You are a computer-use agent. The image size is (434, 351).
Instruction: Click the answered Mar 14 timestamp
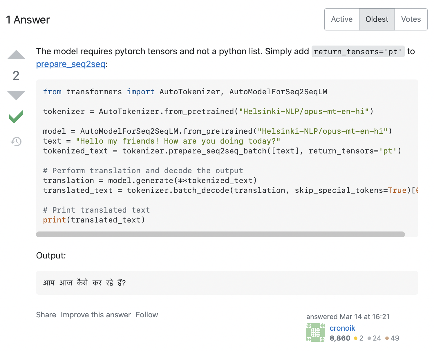[x=348, y=316]
